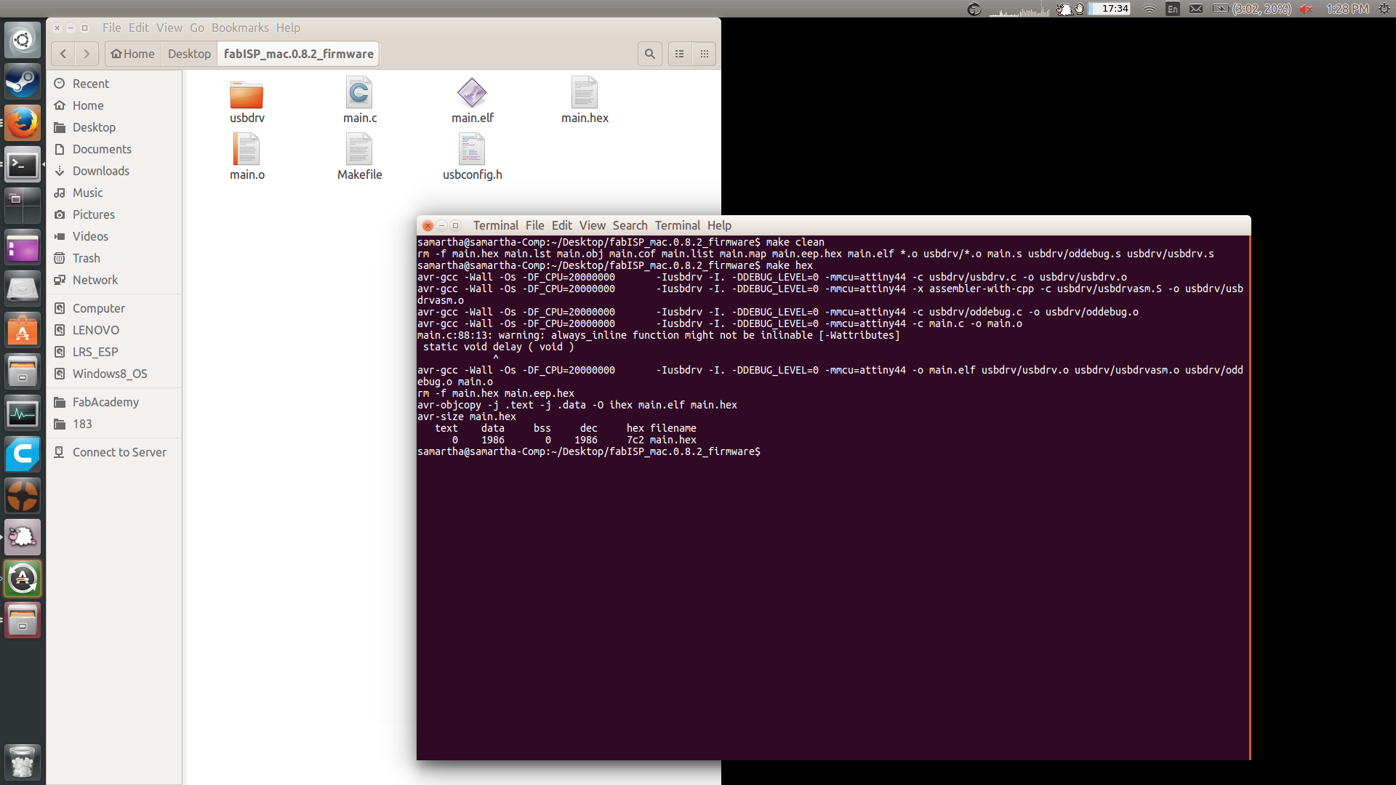Switch to grid view in Files

pyautogui.click(x=704, y=54)
